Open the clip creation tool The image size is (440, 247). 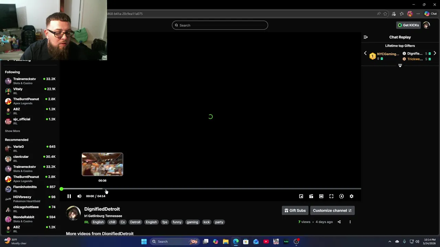[x=311, y=196]
